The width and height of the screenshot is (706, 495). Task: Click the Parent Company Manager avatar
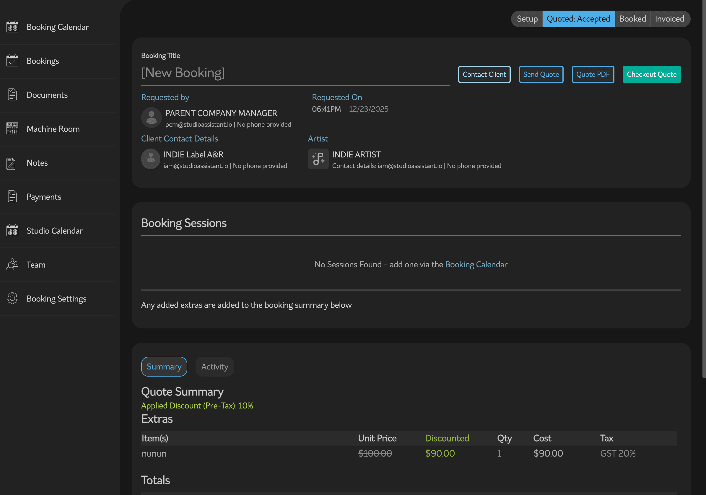[x=151, y=118]
